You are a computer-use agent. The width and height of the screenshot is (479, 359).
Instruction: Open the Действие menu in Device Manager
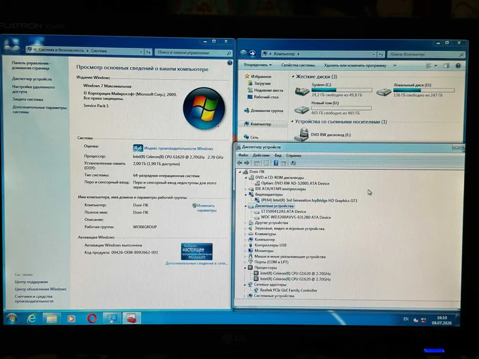coord(261,156)
